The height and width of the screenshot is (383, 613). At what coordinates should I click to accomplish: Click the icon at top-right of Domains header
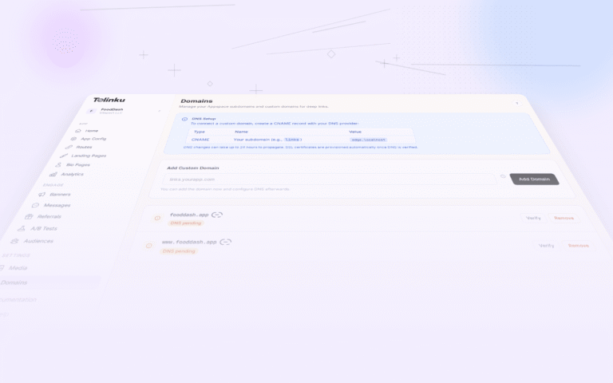coord(517,103)
